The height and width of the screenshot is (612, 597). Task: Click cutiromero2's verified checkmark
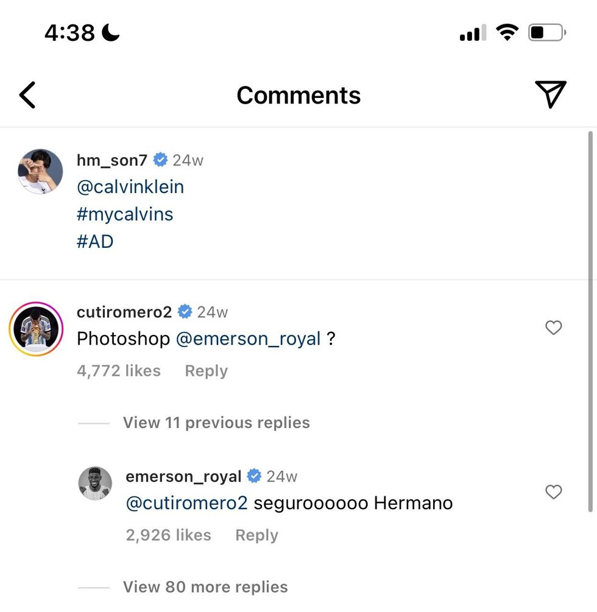(185, 312)
